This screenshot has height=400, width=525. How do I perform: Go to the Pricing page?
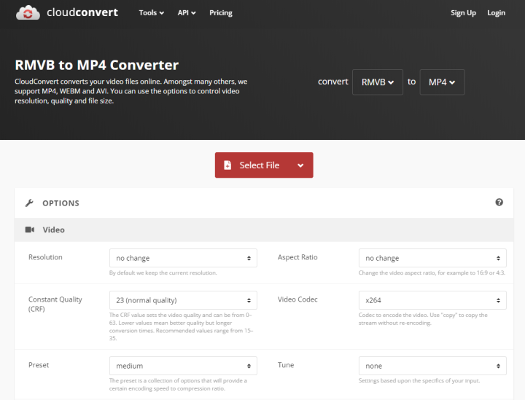pos(220,13)
